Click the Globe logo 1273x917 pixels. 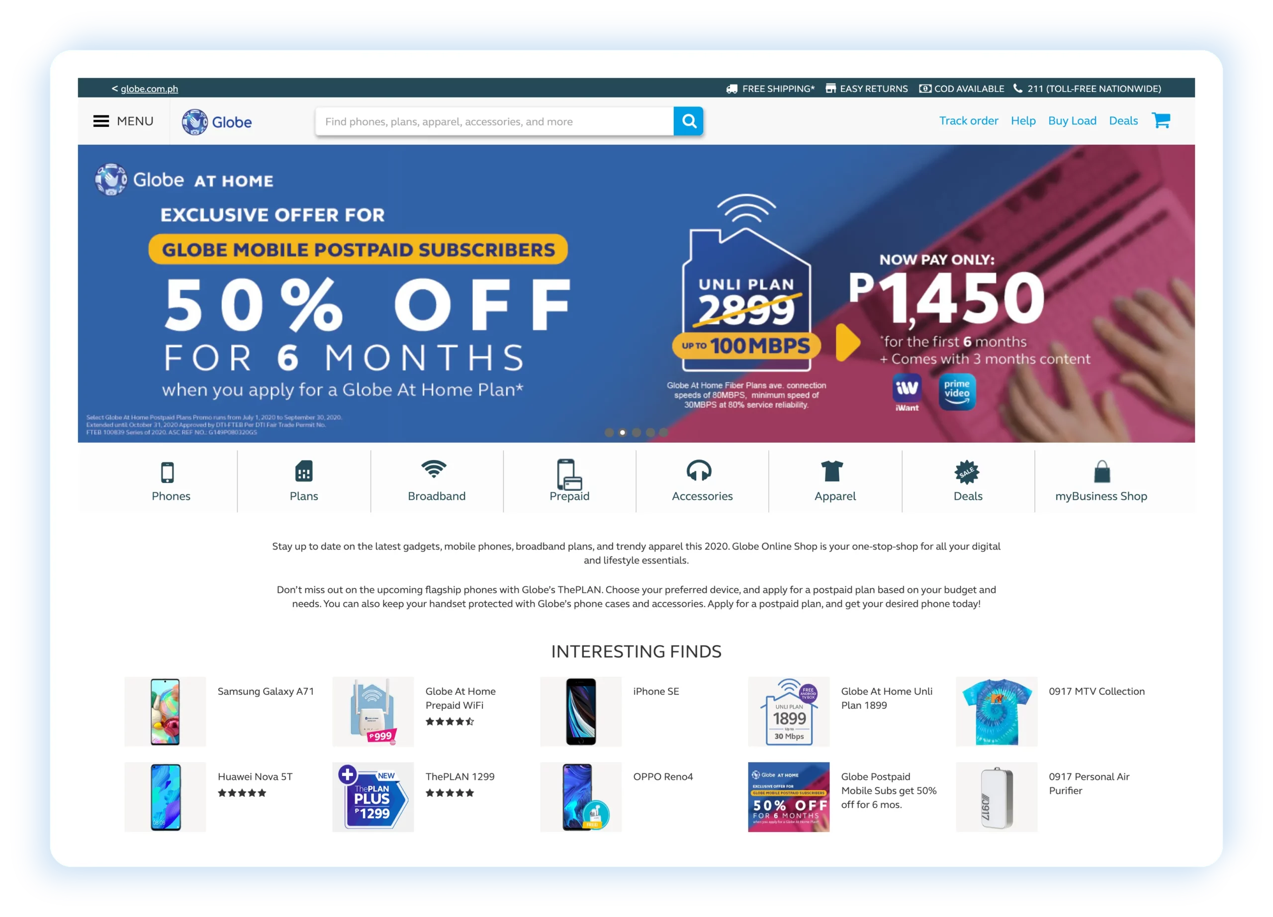point(217,122)
